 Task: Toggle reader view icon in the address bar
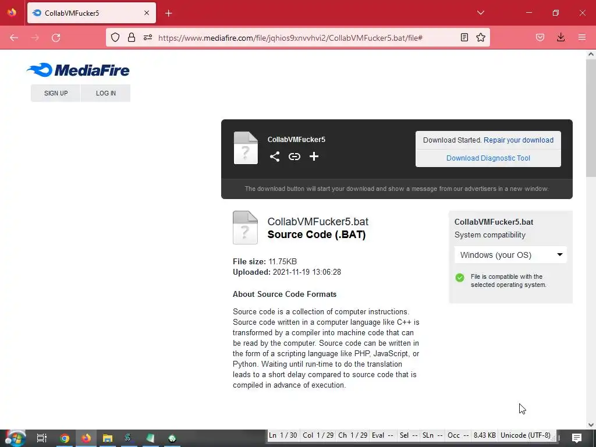click(x=464, y=37)
